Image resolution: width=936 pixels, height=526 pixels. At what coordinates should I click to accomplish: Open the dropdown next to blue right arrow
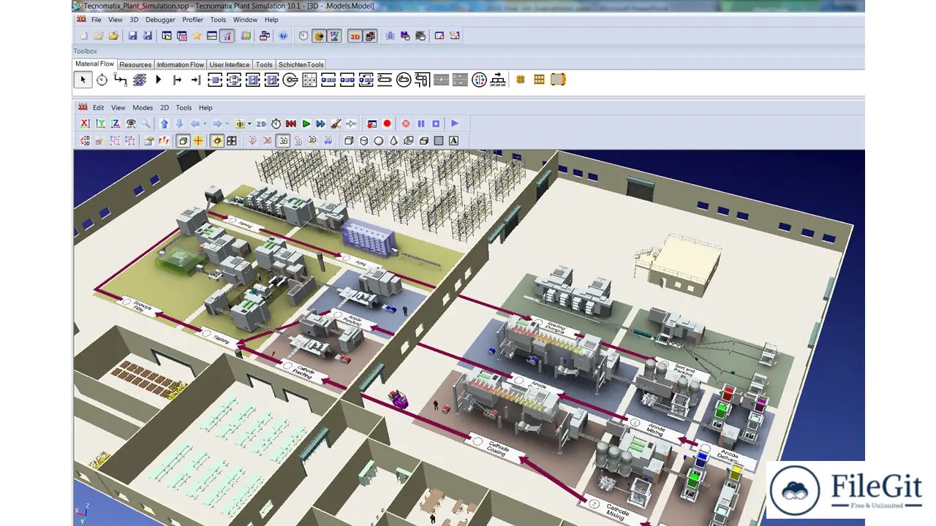(x=227, y=124)
